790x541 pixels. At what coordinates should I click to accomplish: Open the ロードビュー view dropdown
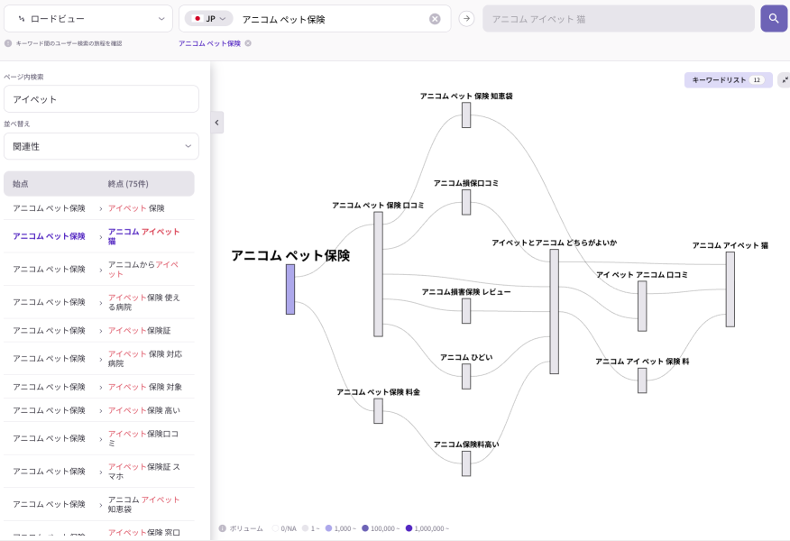click(88, 19)
